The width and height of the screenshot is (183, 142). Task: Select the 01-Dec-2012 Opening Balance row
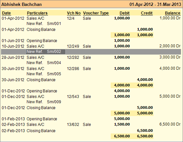pos(91,91)
